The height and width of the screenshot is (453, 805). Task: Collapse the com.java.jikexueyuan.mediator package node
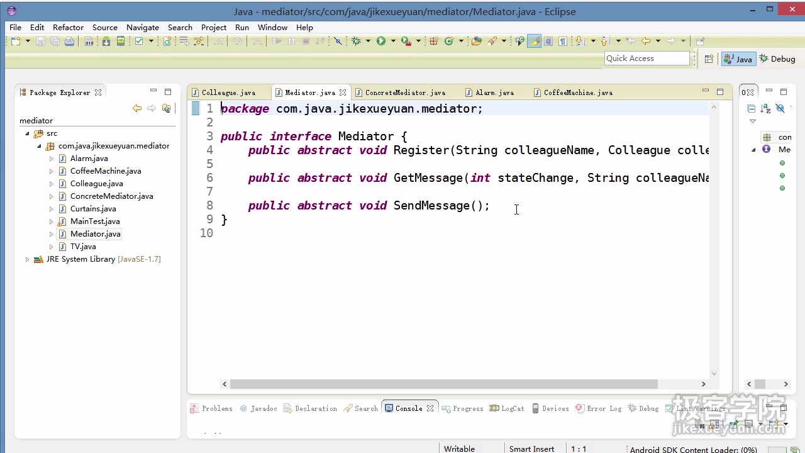coord(39,146)
